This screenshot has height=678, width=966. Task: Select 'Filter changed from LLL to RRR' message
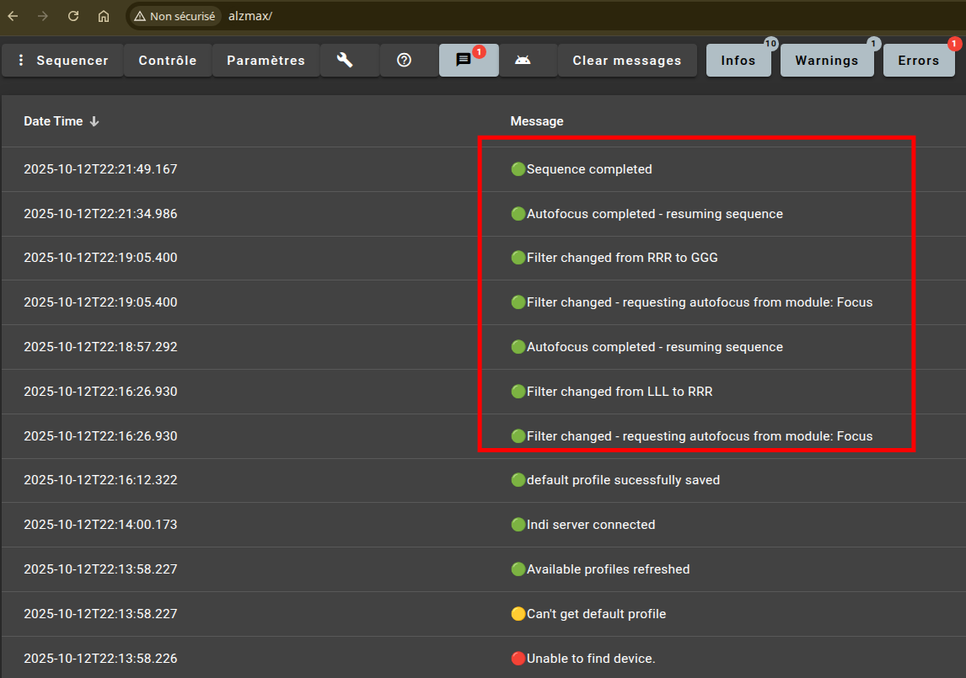[620, 392]
